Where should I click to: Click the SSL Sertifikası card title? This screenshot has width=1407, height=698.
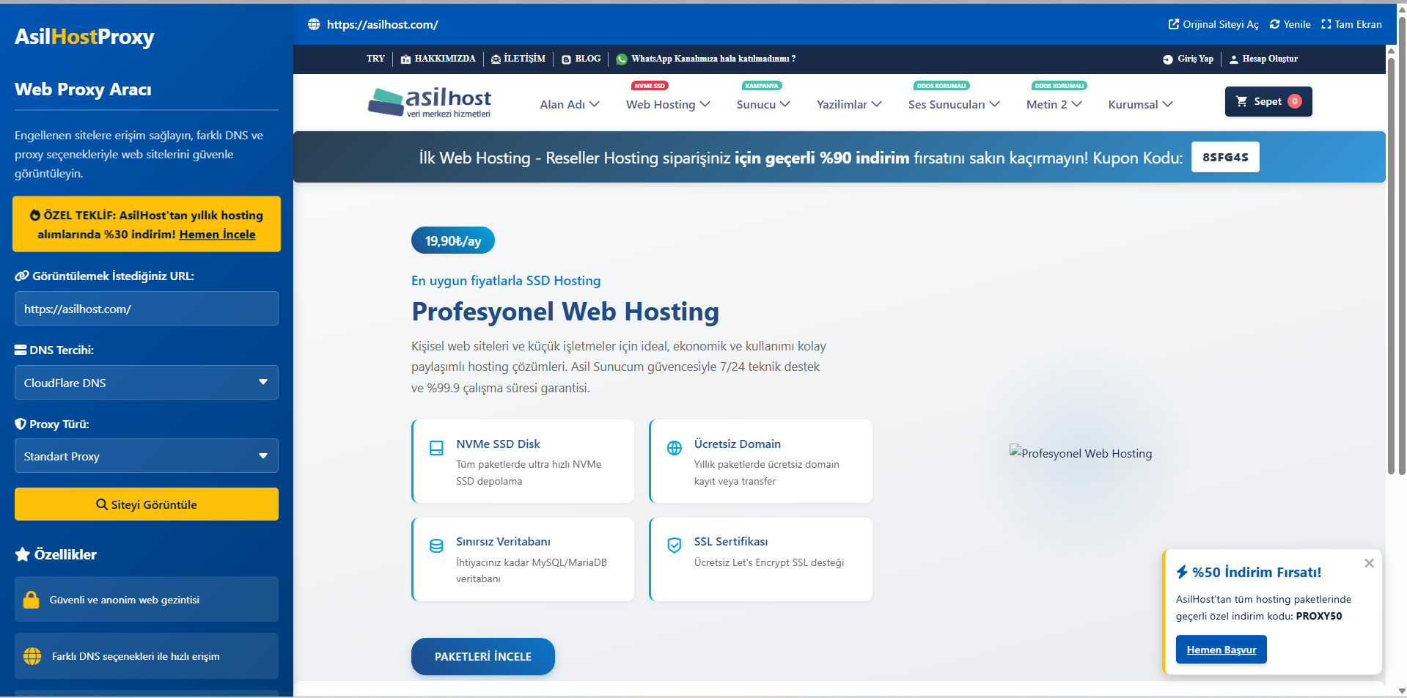coord(731,541)
